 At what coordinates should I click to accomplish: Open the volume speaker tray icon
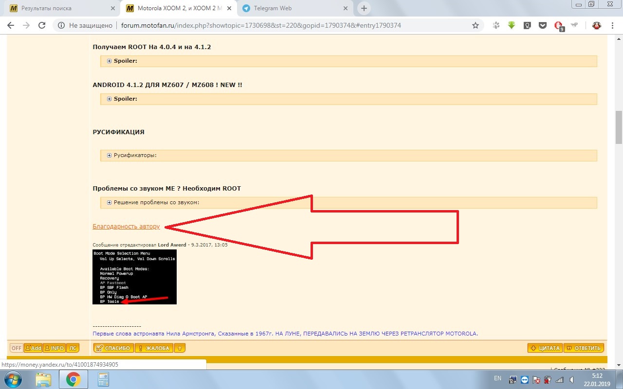tap(571, 380)
